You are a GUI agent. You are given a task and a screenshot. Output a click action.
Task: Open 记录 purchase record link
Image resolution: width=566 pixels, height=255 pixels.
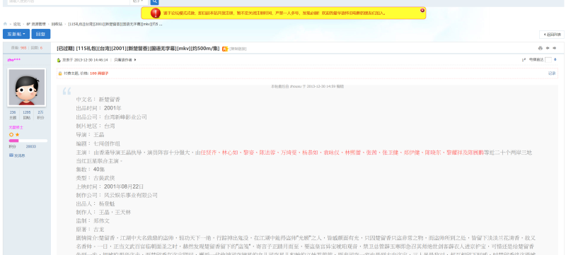tap(552, 73)
